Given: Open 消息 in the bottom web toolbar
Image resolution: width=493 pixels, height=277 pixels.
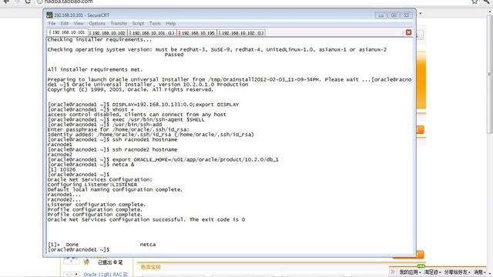Looking at the screenshot, I should pos(480,272).
